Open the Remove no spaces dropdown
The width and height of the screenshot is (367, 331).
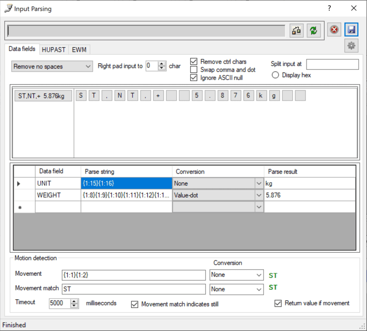[52, 66]
